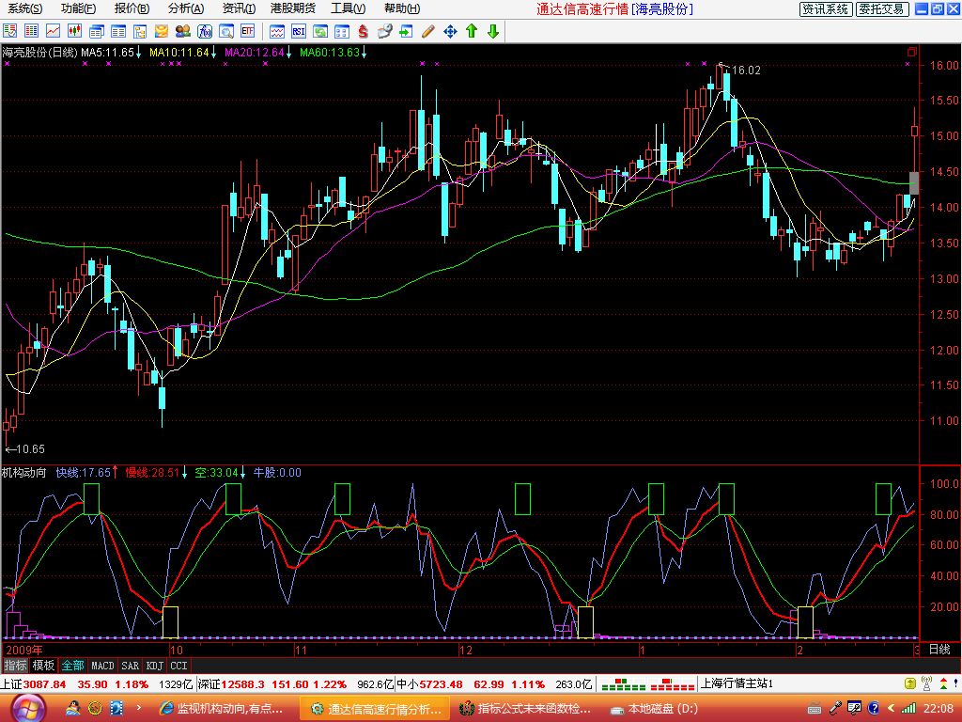This screenshot has height=722, width=962.
Task: Open the 港股期货 menu
Action: click(x=292, y=8)
